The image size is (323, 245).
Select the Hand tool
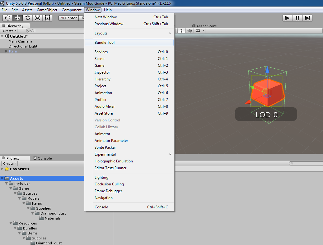7,18
